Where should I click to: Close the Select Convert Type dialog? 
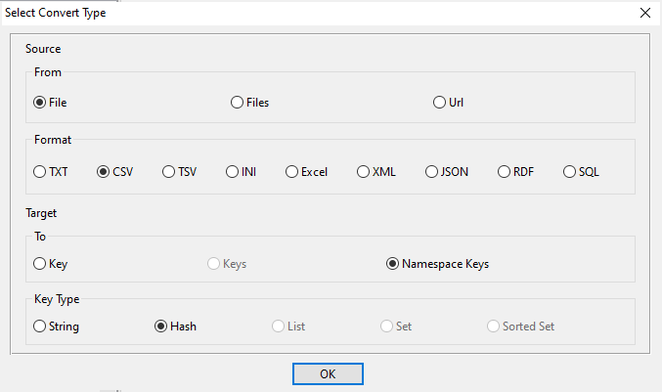coord(644,13)
